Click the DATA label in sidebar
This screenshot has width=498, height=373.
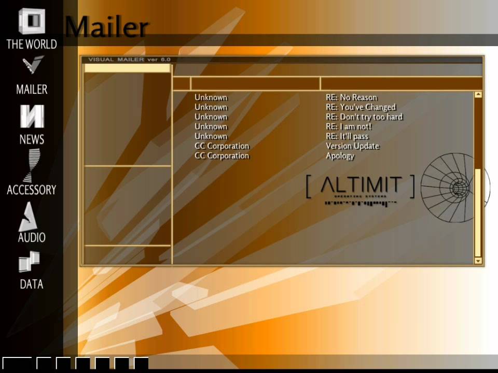32,284
